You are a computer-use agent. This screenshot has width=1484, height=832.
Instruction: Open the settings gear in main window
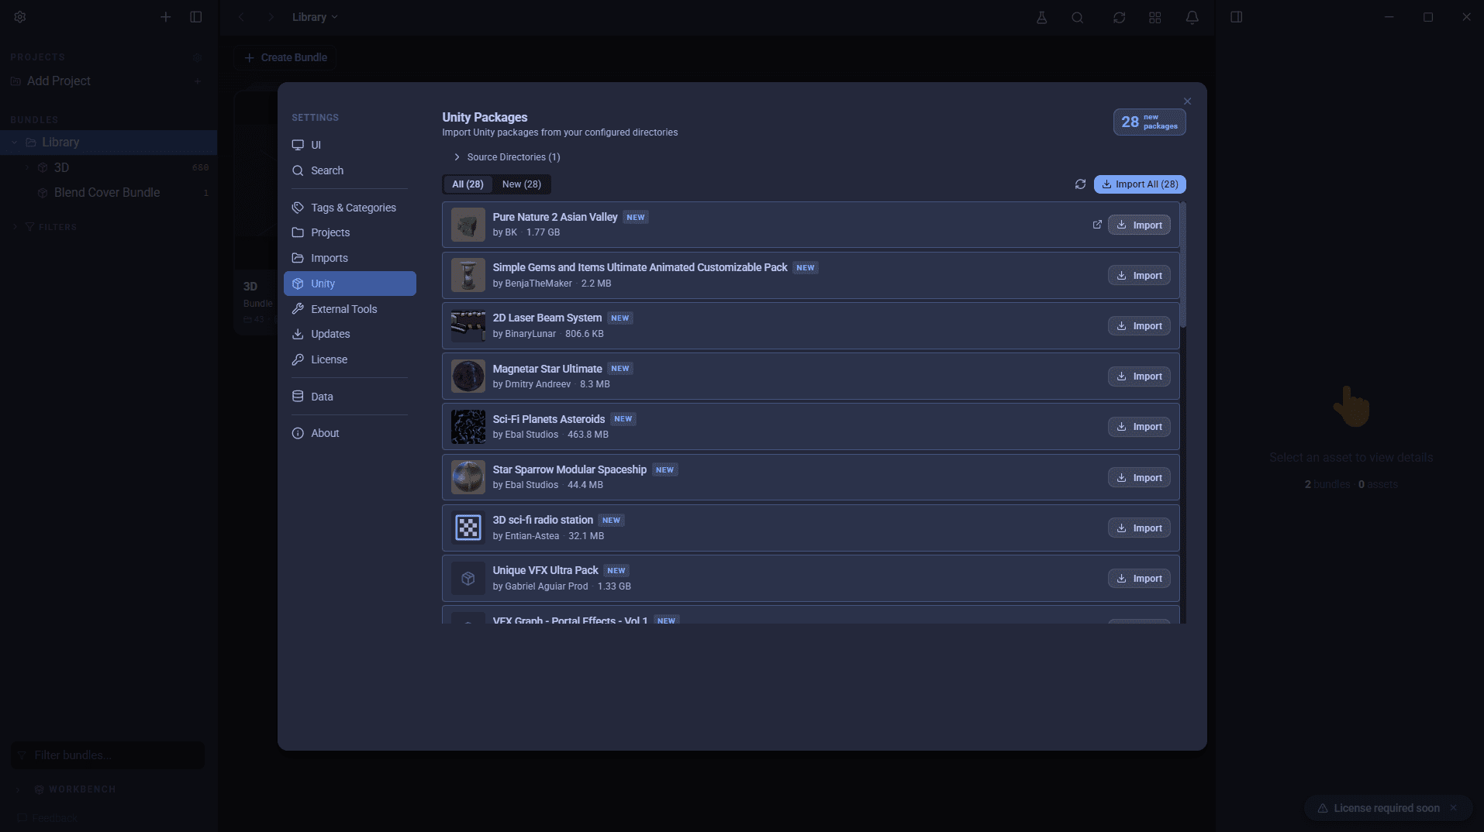(x=20, y=17)
